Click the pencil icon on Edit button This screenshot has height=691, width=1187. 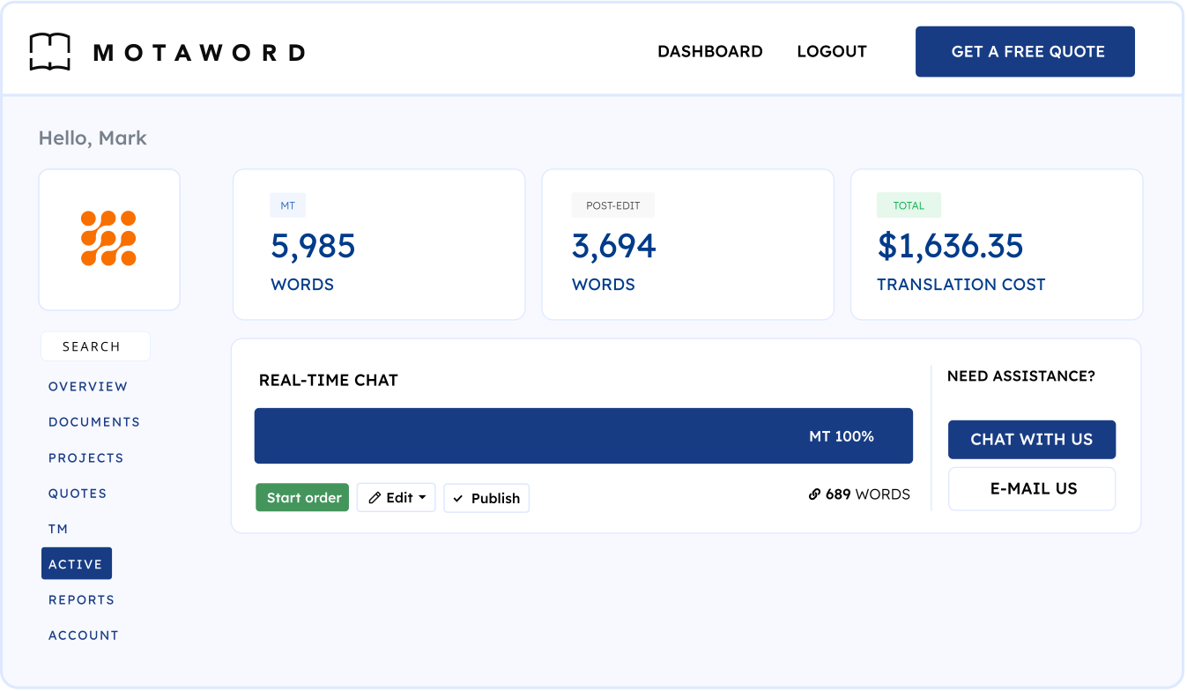coord(375,498)
